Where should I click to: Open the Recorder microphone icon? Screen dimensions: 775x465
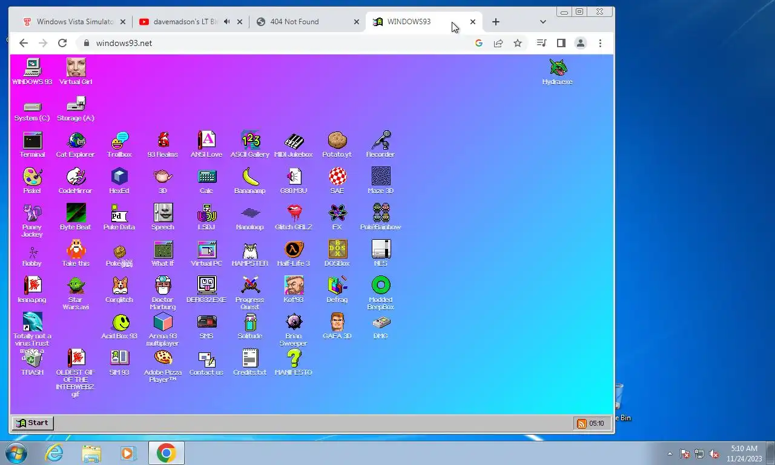381,144
